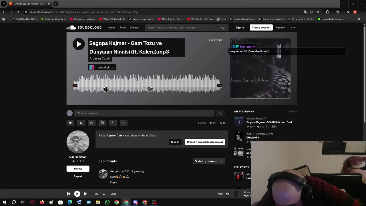Viewport: 366px width, 206px height.
Task: Open Windows Start menu
Action: click(x=4, y=202)
